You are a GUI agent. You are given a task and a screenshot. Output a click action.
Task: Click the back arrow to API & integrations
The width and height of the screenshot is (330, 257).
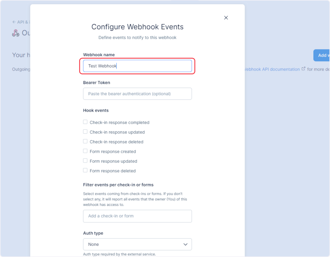tap(14, 22)
